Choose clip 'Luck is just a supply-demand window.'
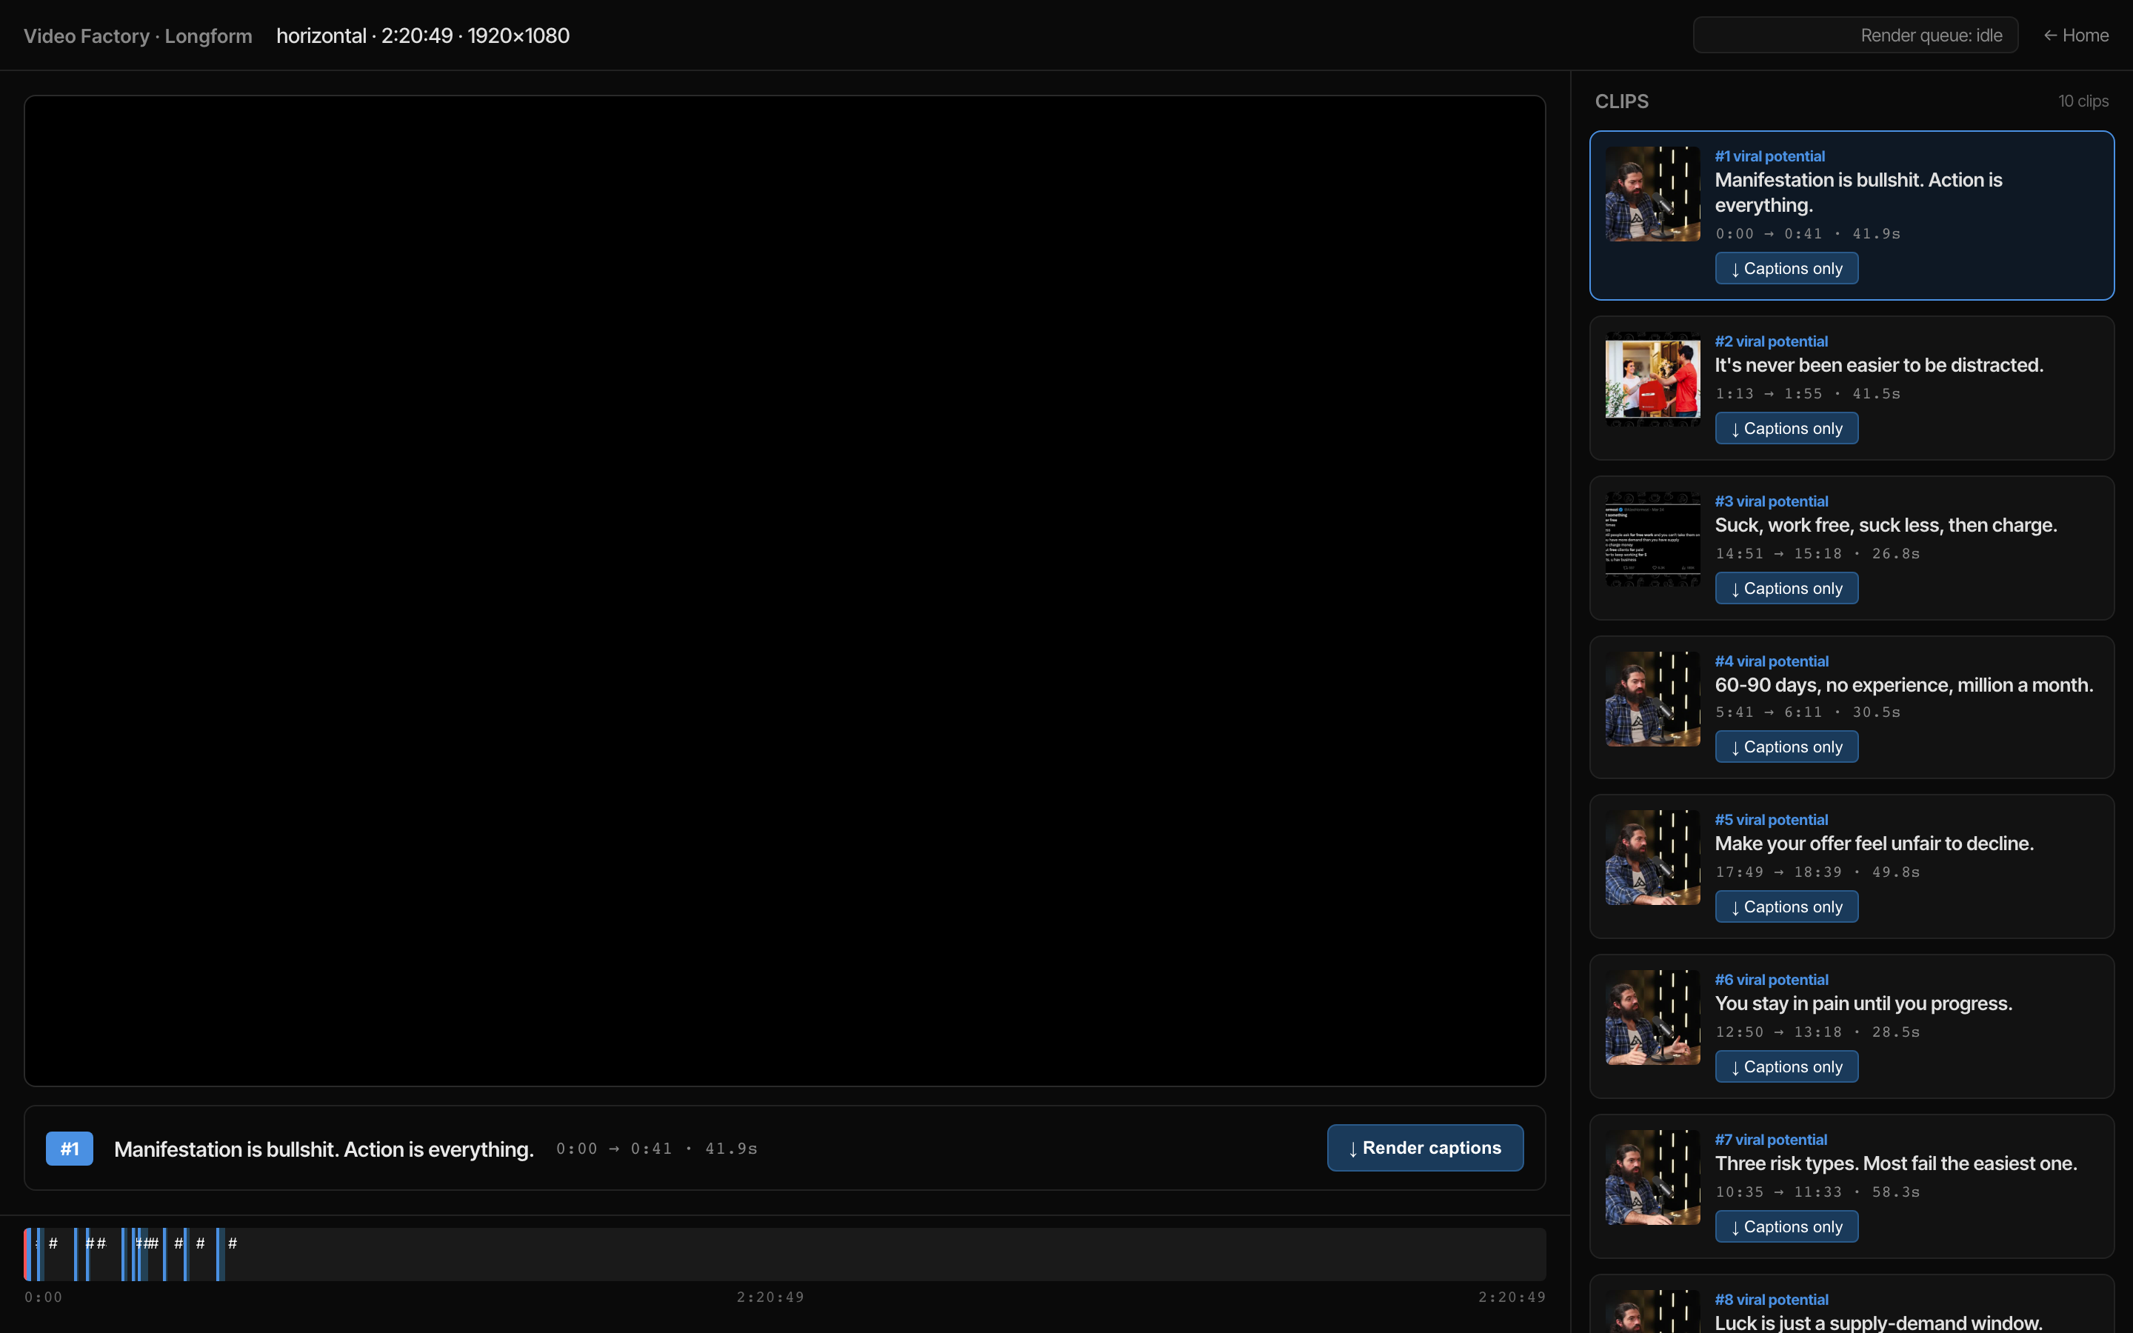2133x1333 pixels. [x=1878, y=1323]
